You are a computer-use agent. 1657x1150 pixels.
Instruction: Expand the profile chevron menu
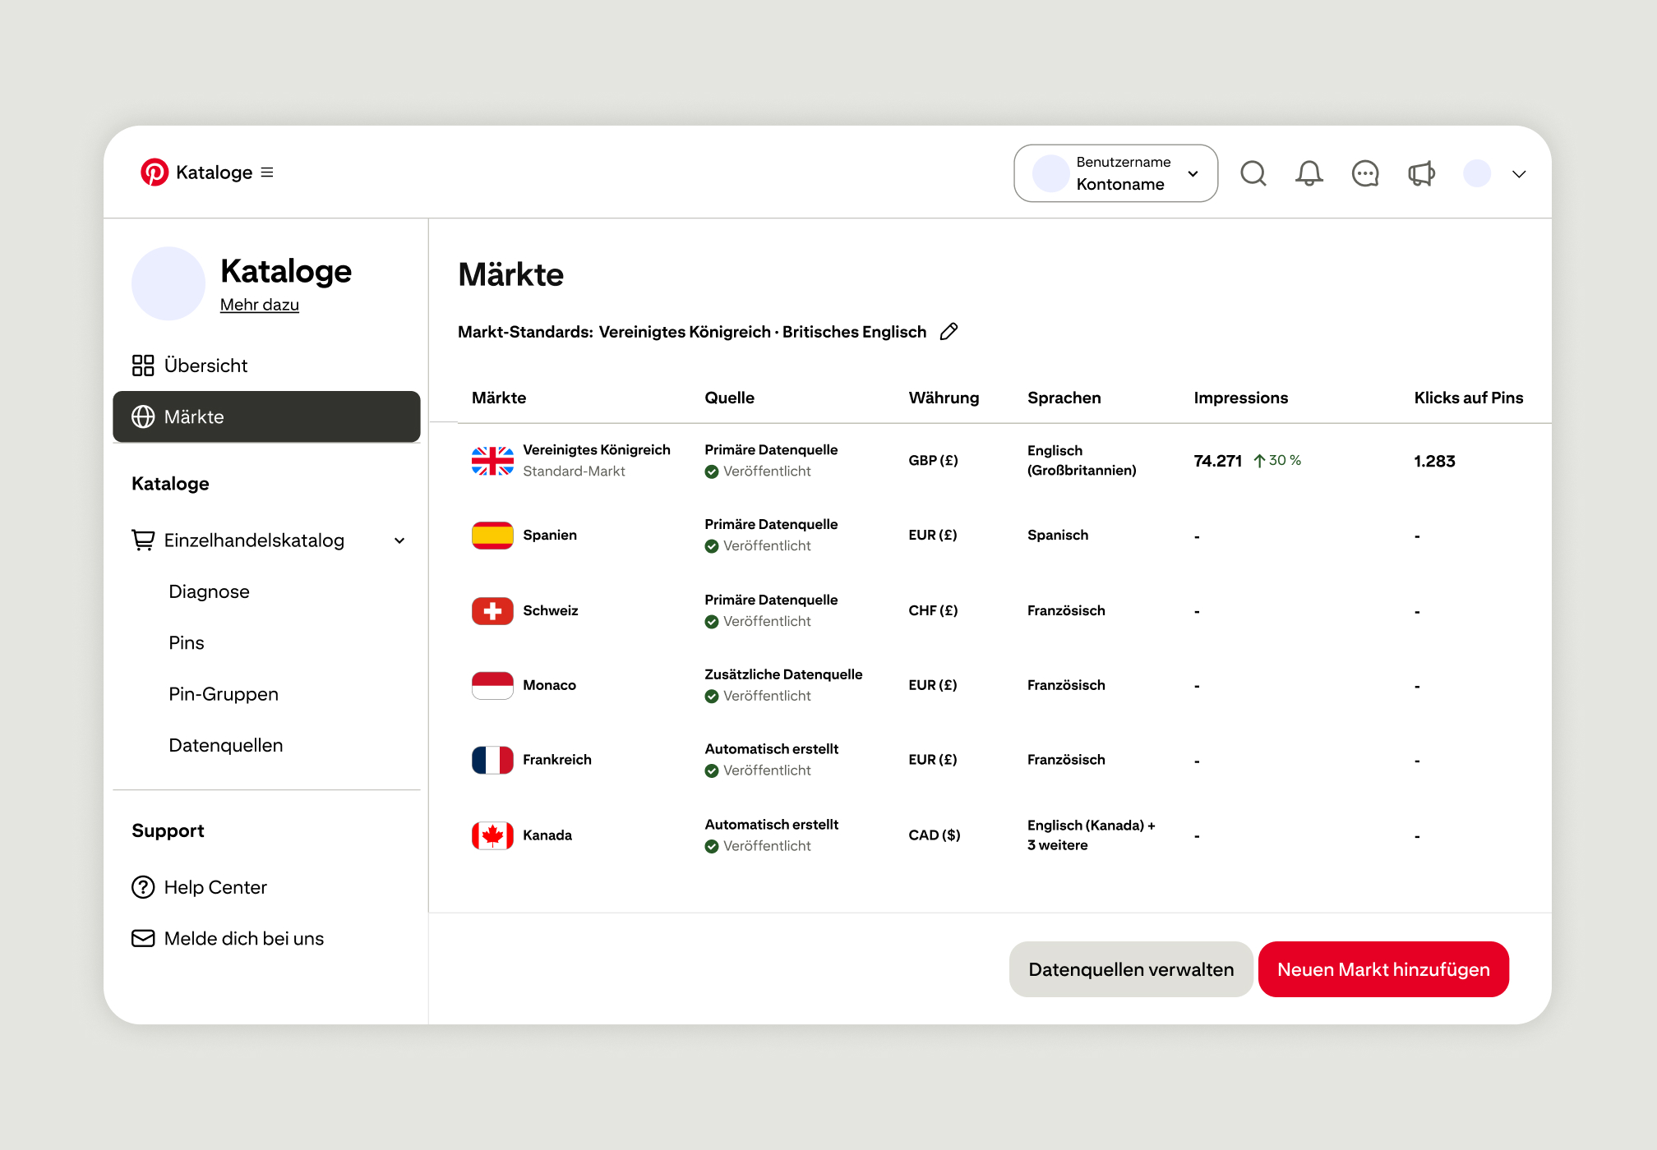coord(1519,174)
